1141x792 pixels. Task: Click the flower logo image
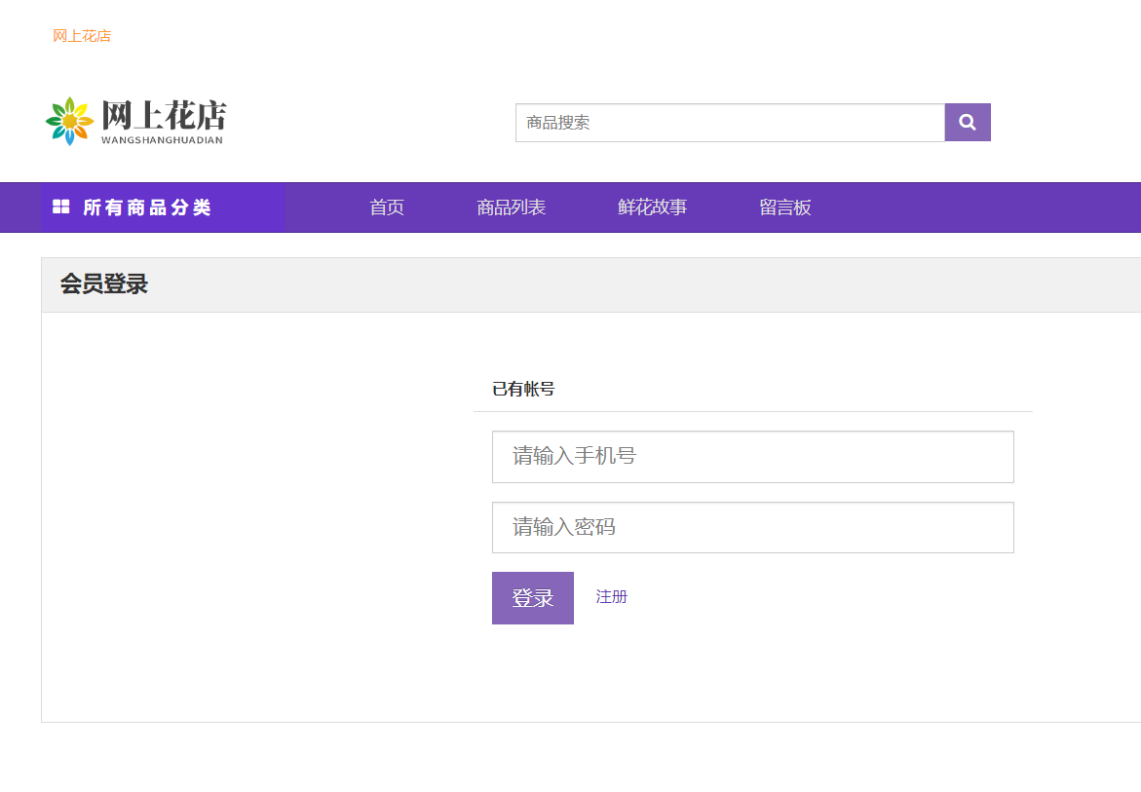click(70, 121)
